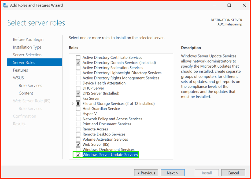The height and width of the screenshot is (179, 251).
Task: Click the < Previous button
Action: pyautogui.click(x=146, y=173)
